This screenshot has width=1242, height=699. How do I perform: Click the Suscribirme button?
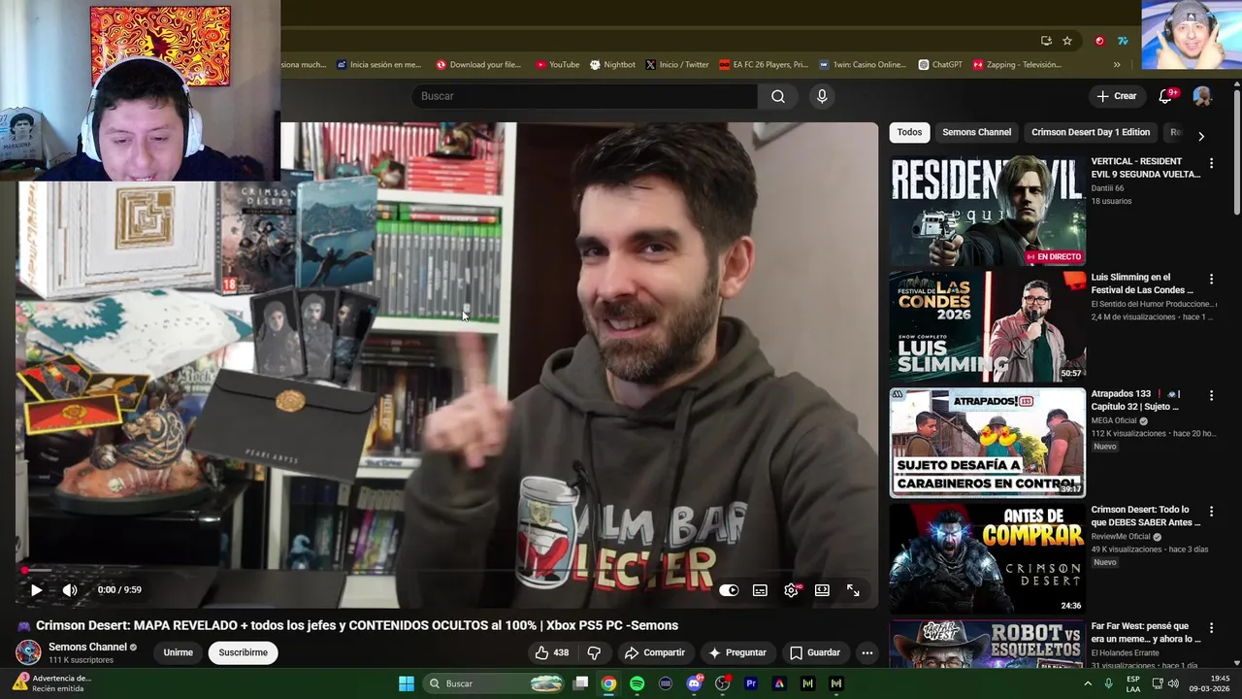pos(243,652)
